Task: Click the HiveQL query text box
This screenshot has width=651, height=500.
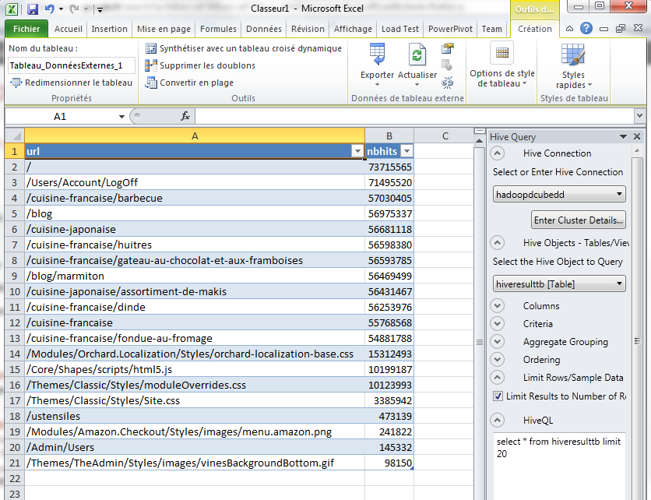Action: pyautogui.click(x=559, y=465)
